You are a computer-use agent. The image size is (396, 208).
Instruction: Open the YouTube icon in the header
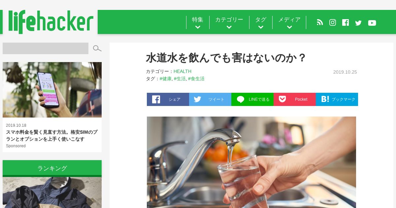pyautogui.click(x=372, y=23)
